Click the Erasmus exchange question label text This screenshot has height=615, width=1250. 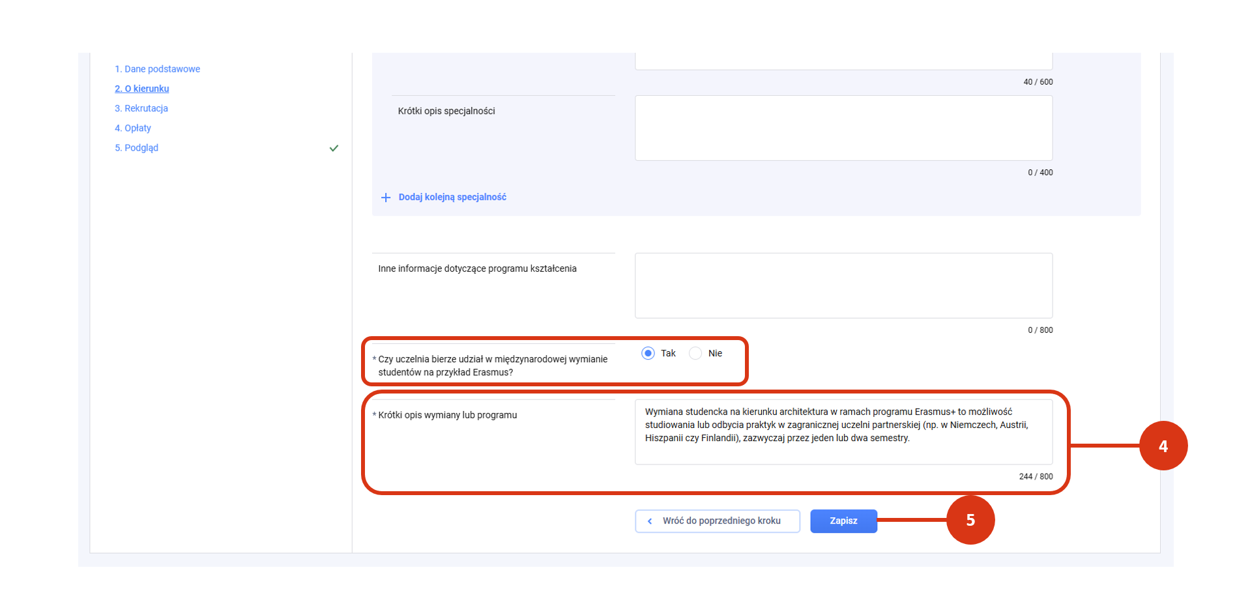(x=493, y=365)
